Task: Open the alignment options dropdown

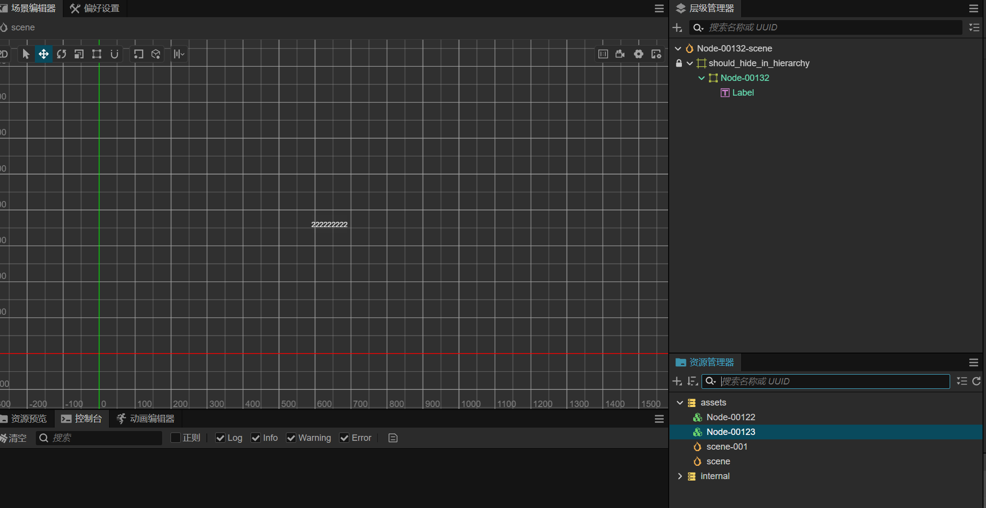Action: (x=179, y=54)
